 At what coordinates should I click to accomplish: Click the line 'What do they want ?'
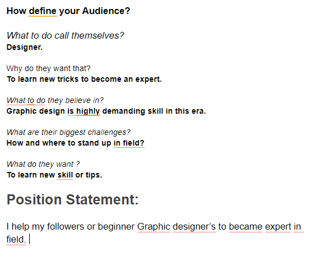(x=43, y=164)
